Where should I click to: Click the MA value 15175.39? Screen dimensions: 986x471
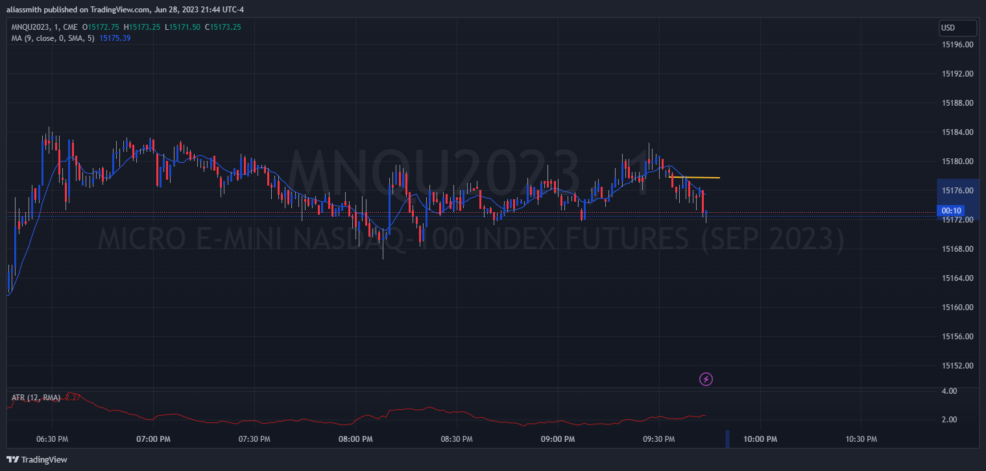tap(115, 38)
